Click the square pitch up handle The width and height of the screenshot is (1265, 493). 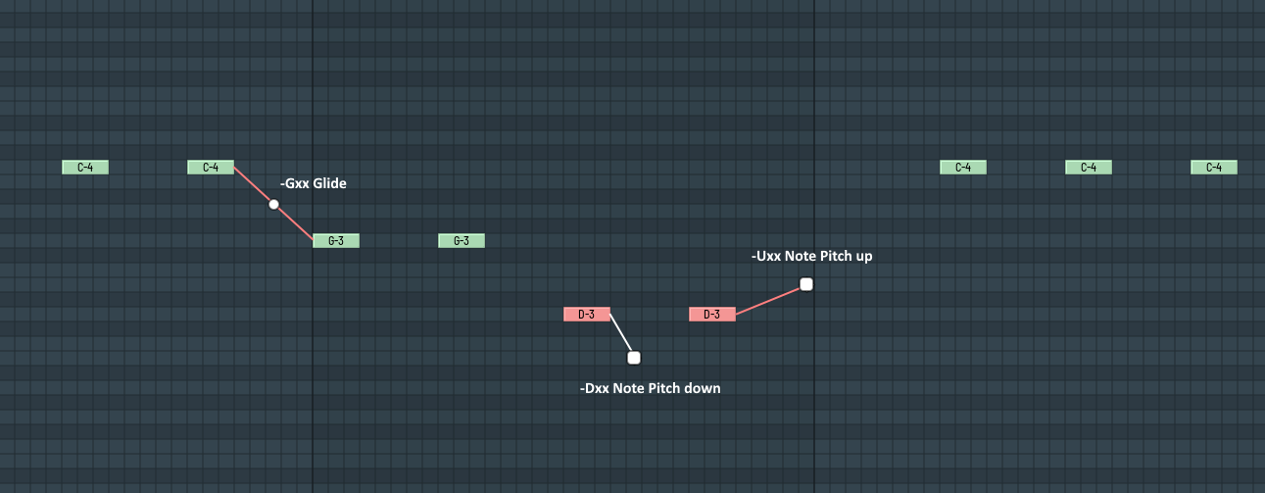(806, 284)
